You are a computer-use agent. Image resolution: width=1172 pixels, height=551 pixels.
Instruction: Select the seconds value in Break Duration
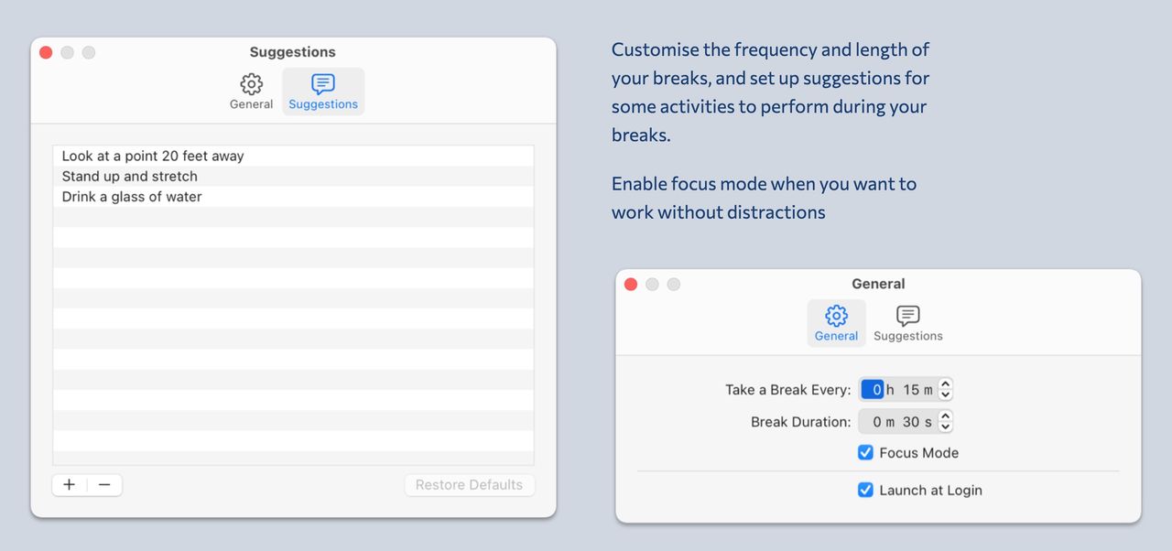point(911,422)
